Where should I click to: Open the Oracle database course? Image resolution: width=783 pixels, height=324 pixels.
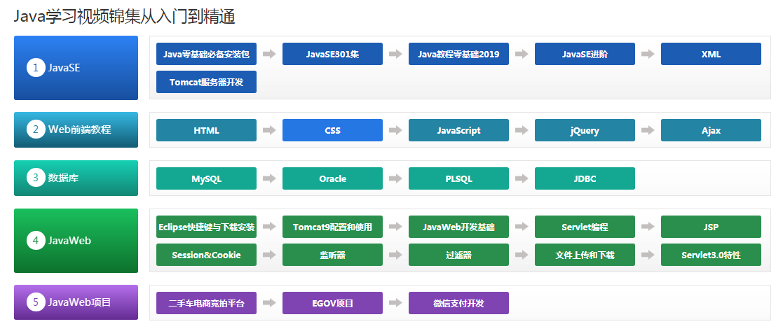tap(332, 178)
